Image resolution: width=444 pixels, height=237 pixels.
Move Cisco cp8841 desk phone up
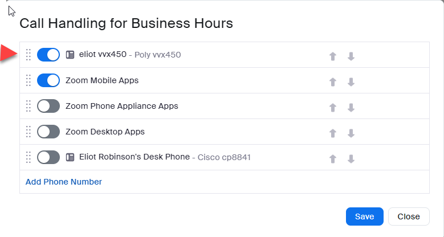333,158
